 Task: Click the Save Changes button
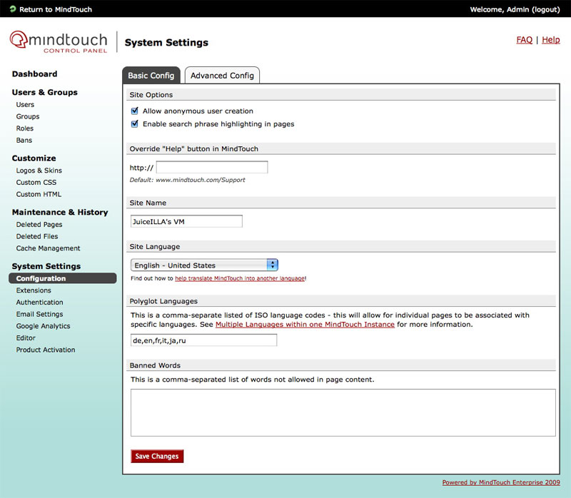pos(157,456)
